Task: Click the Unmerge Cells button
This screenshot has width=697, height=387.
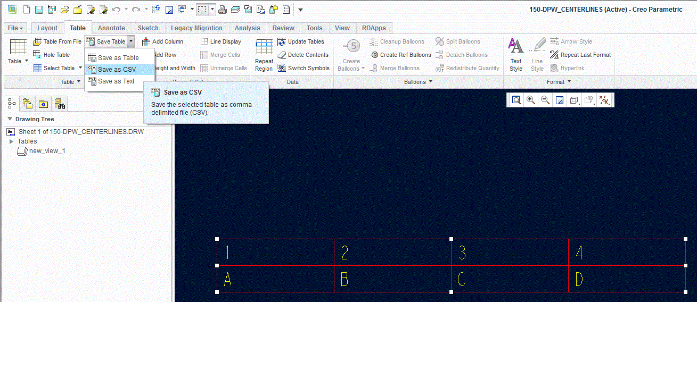Action: 224,68
